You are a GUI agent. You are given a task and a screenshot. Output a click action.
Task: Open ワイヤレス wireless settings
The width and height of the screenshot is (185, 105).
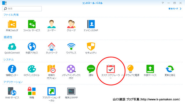(71, 47)
